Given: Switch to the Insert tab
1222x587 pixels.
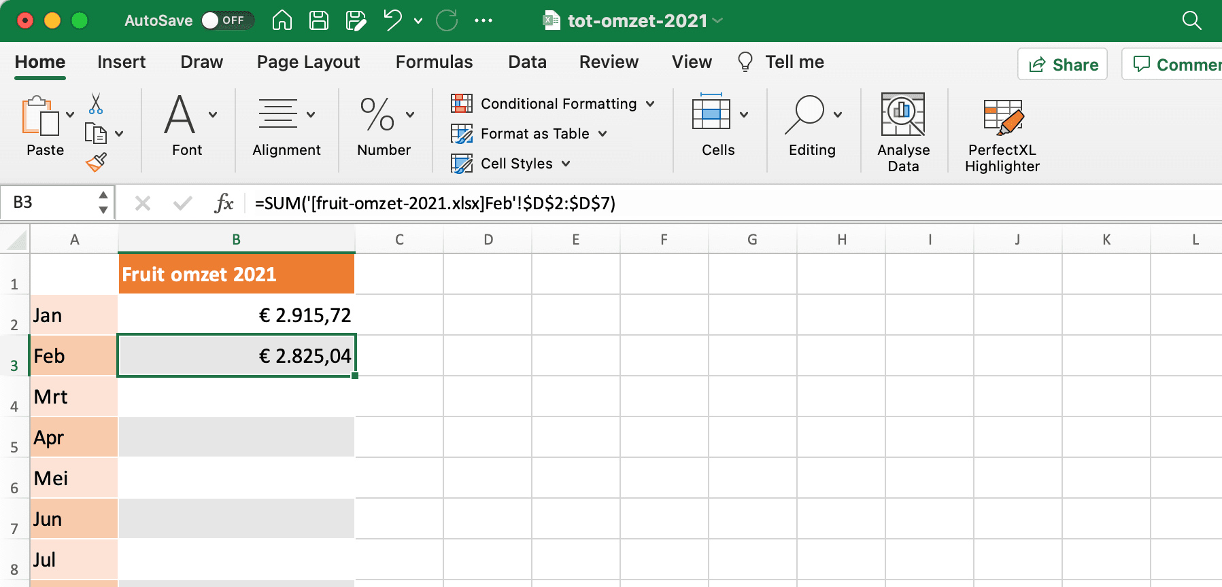Looking at the screenshot, I should pos(121,62).
